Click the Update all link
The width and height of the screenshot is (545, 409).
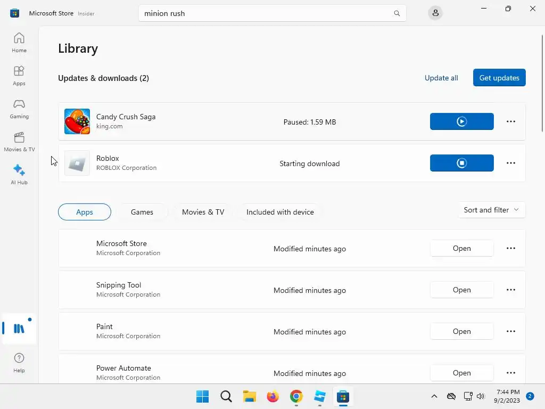[x=441, y=78]
